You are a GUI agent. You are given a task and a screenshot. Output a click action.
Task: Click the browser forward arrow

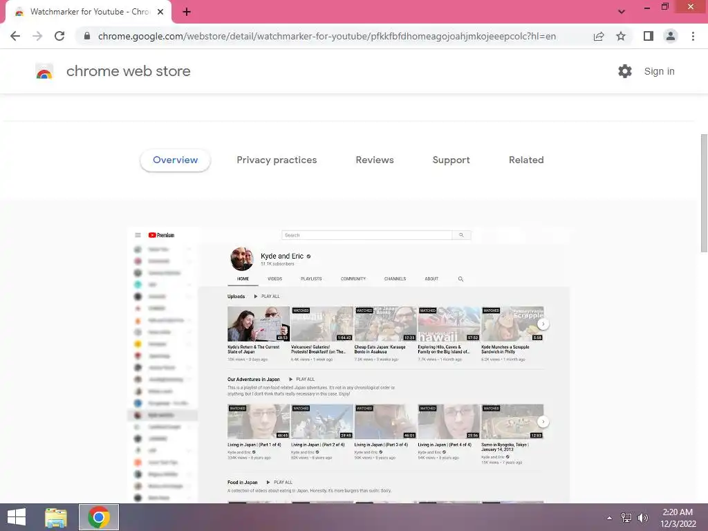pos(37,36)
